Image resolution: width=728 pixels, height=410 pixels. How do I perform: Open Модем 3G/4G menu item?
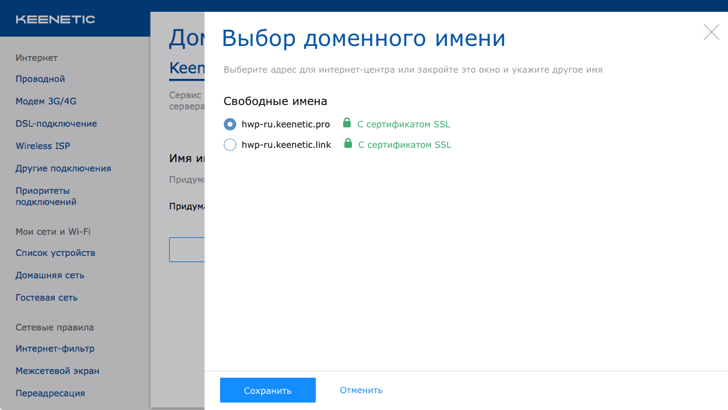tap(46, 101)
